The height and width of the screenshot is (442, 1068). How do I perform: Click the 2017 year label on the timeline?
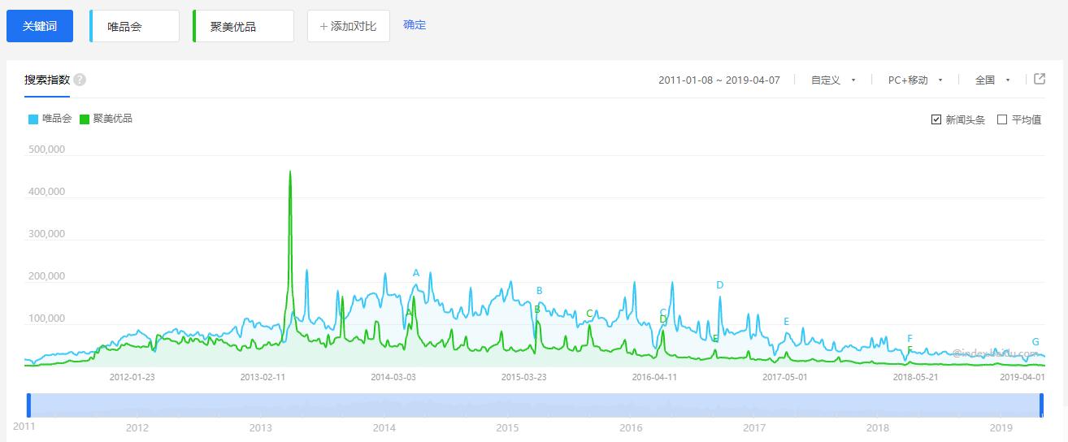(x=754, y=427)
